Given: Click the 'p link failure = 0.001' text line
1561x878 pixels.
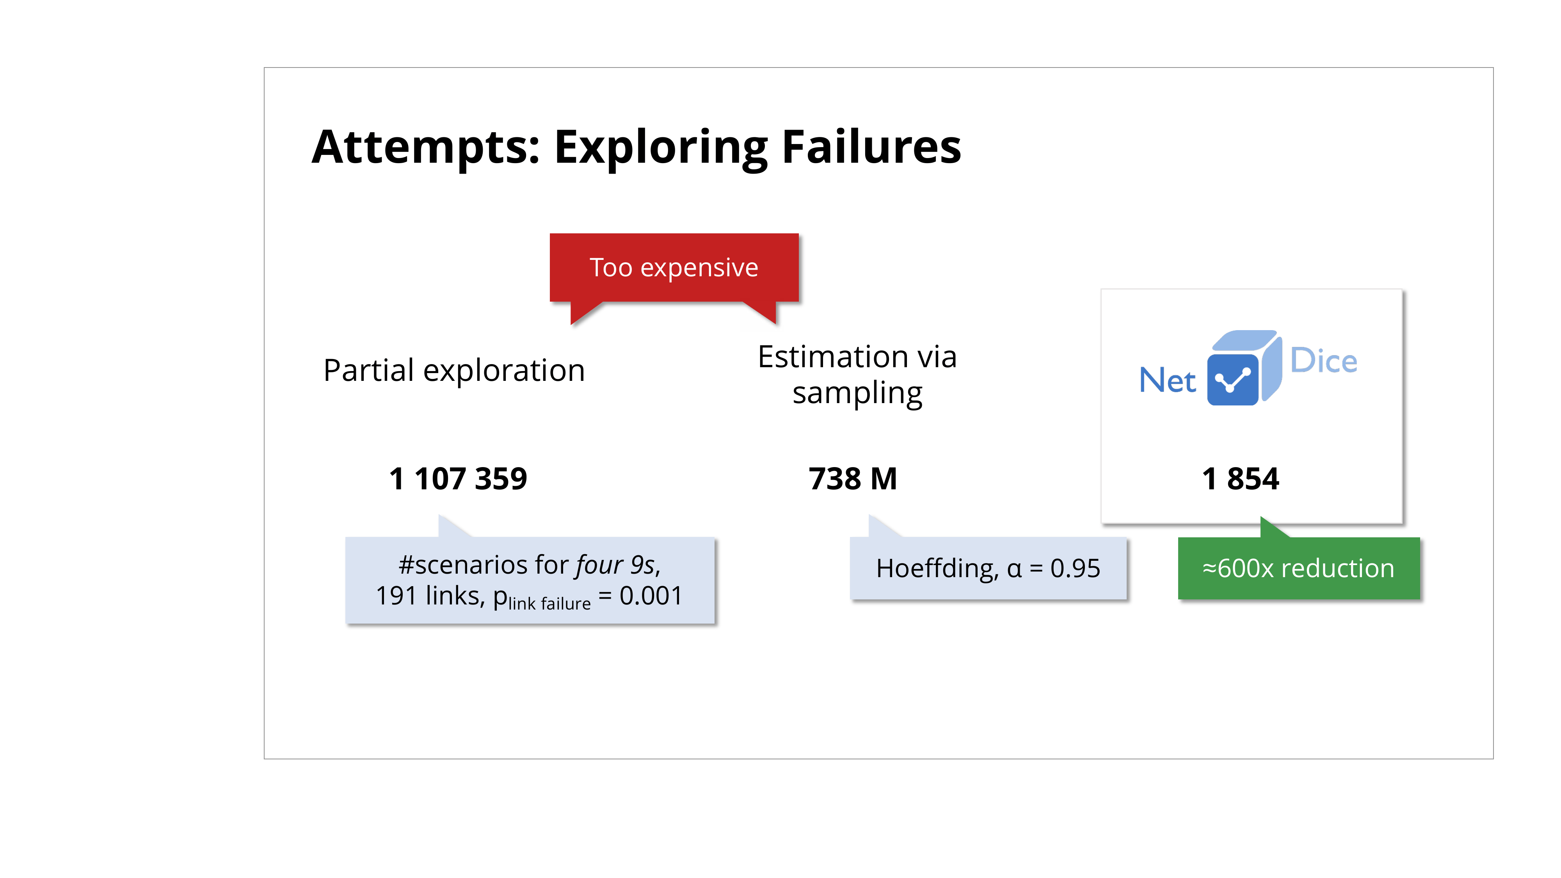Looking at the screenshot, I should tap(530, 596).
